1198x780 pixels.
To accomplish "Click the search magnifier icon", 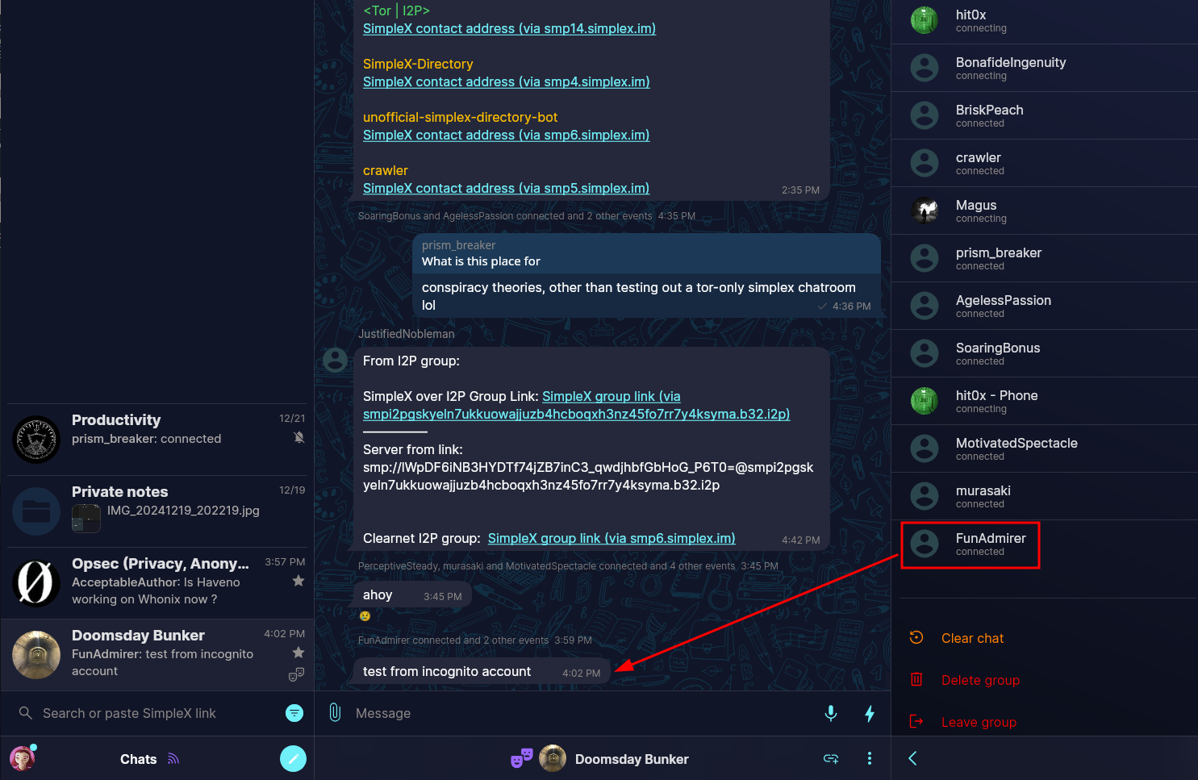I will (26, 713).
